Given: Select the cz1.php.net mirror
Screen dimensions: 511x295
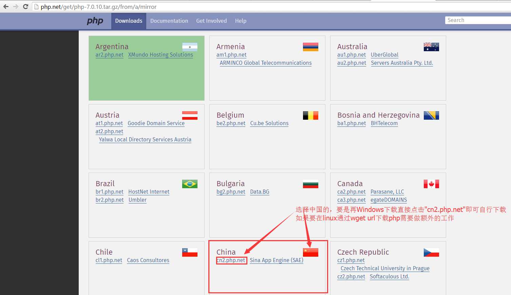Looking at the screenshot, I should (351, 260).
